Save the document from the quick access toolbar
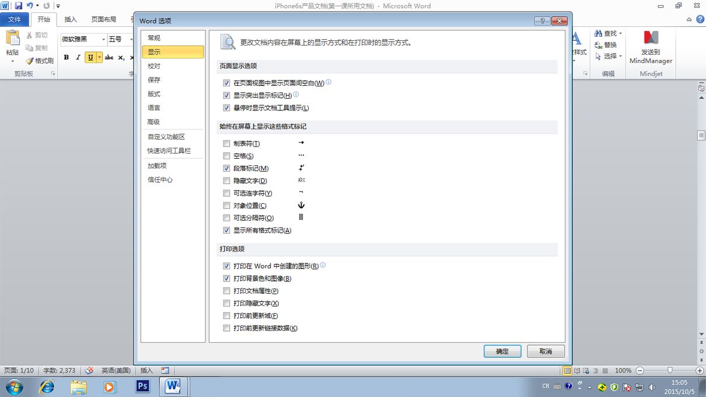The width and height of the screenshot is (706, 397). (x=19, y=6)
